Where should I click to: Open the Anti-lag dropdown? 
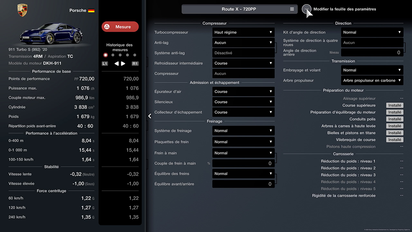[x=243, y=43]
